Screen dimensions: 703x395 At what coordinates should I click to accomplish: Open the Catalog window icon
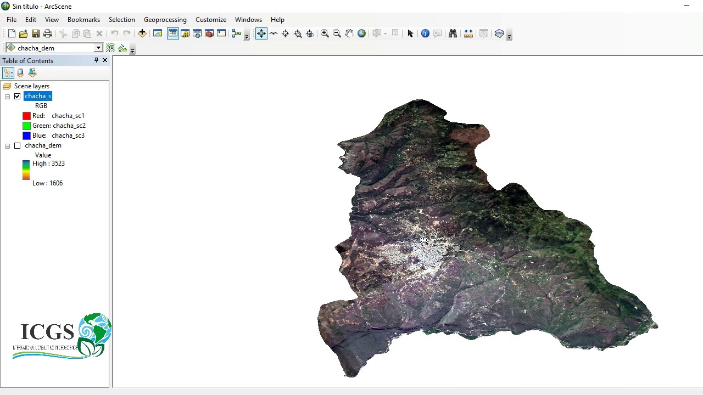point(185,33)
